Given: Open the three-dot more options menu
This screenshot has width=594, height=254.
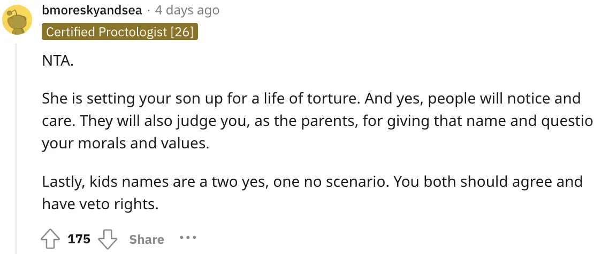Looking at the screenshot, I should [188, 237].
